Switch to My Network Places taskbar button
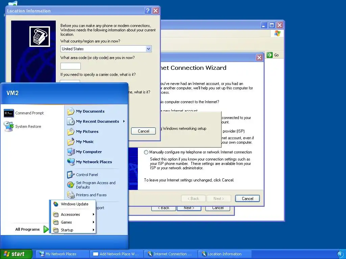This screenshot has width=346, height=259. 63,254
